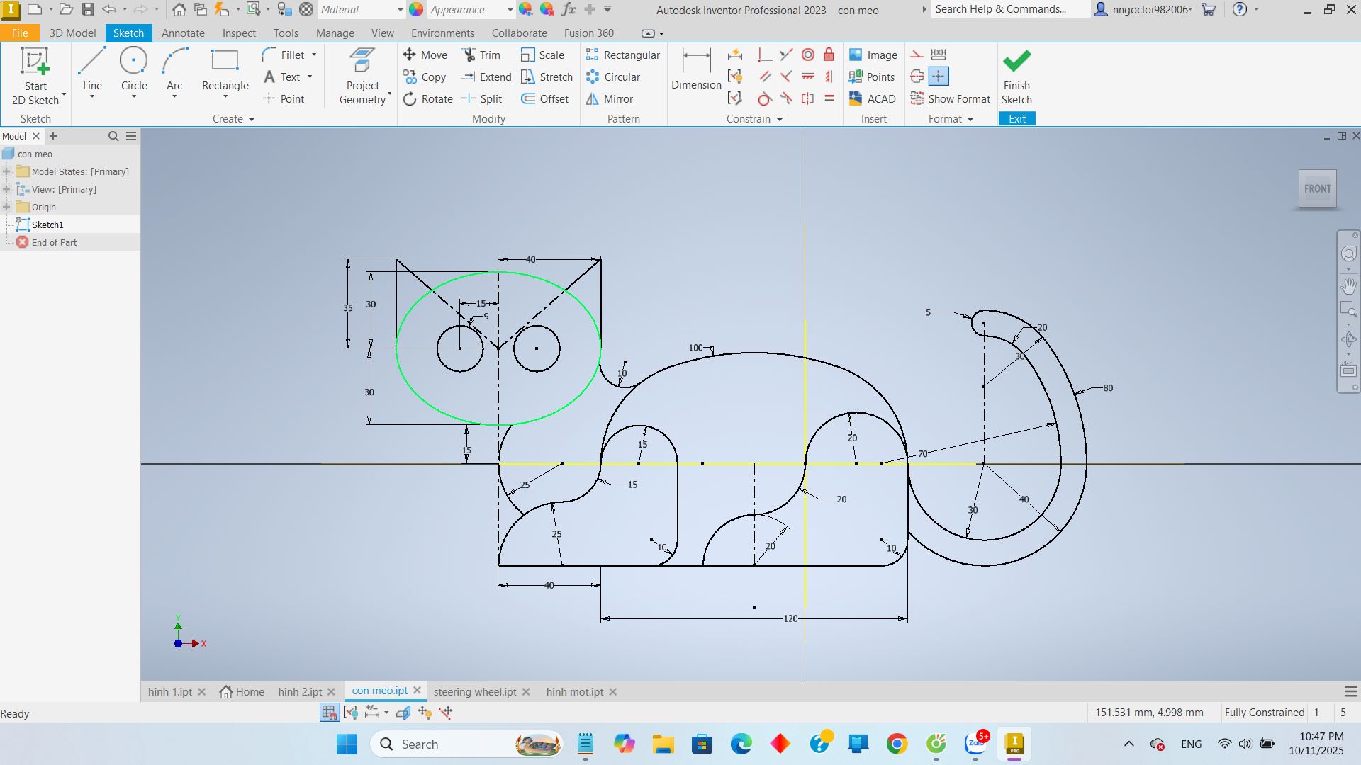Click the FRONT face of ViewCube
The image size is (1361, 765).
(x=1317, y=189)
